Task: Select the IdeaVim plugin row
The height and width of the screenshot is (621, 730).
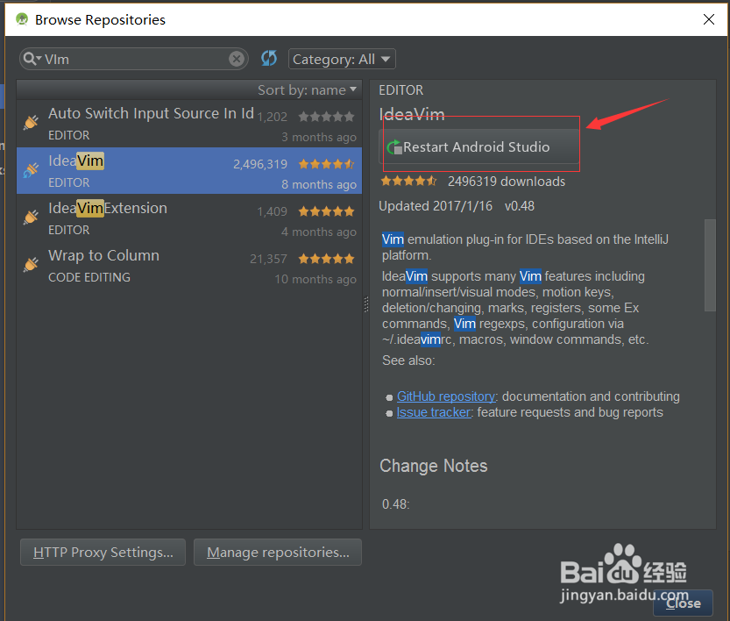Action: tap(189, 170)
